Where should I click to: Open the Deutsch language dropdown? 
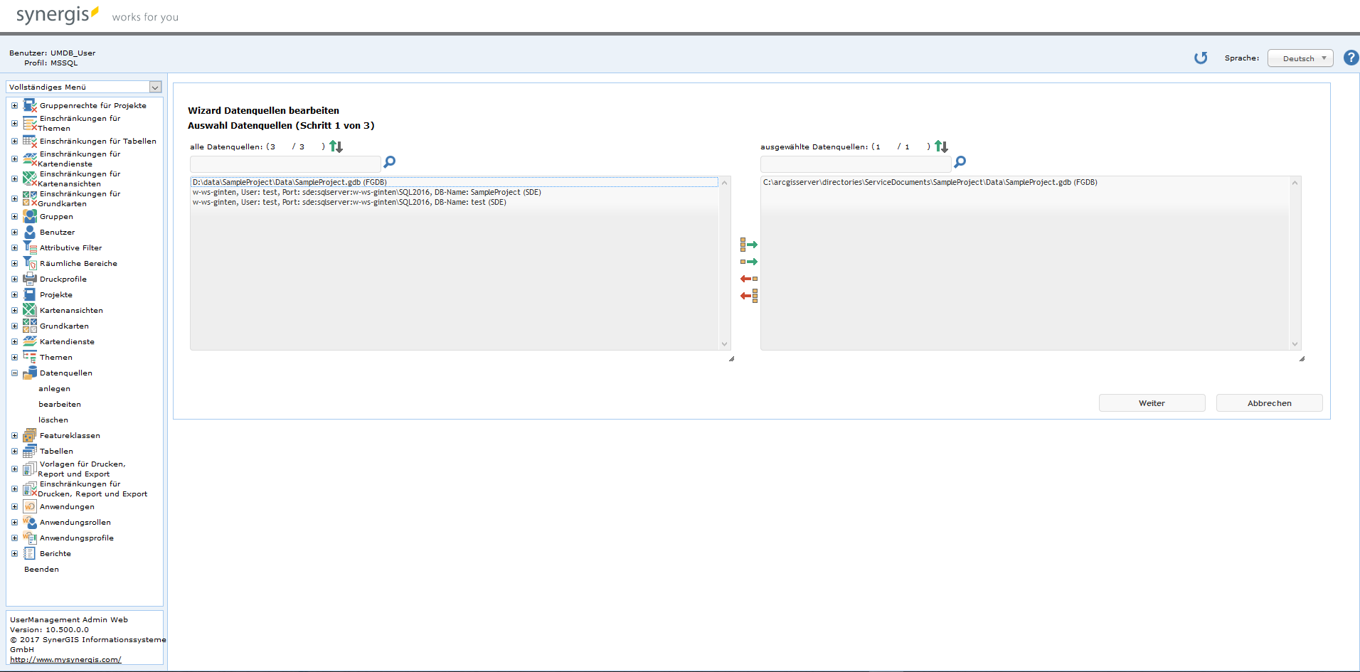pyautogui.click(x=1300, y=58)
